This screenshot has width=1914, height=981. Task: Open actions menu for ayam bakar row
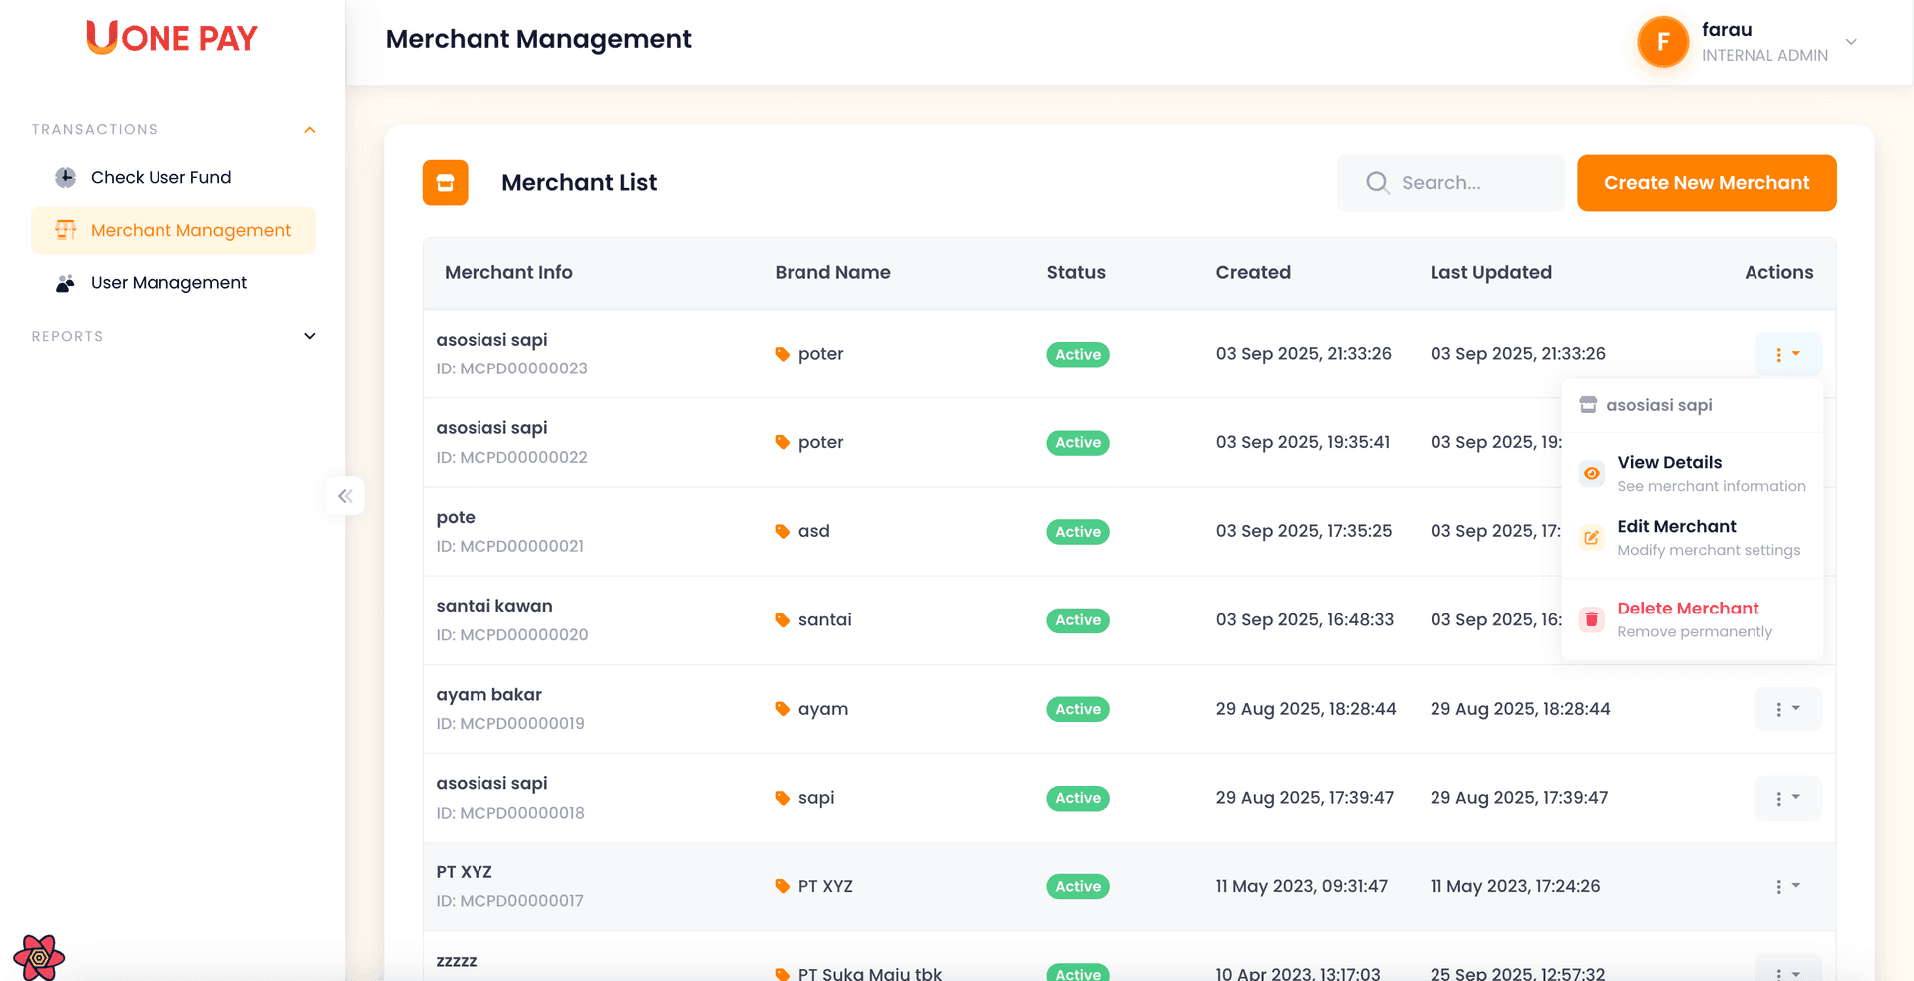point(1787,709)
